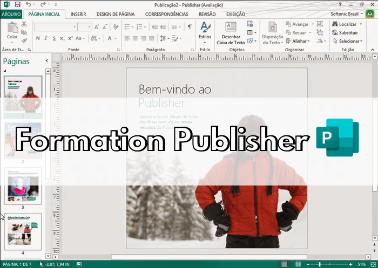This screenshot has width=378, height=268.
Task: Expand the Alinhar dropdown
Action: (300, 41)
